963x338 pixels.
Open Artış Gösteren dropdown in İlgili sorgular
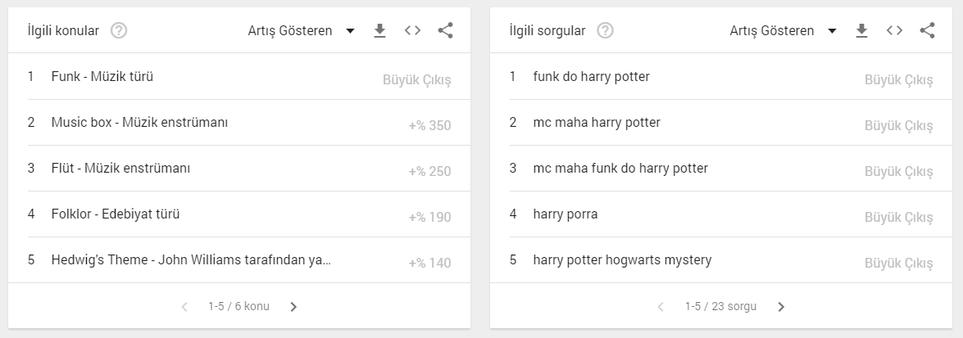pos(783,30)
